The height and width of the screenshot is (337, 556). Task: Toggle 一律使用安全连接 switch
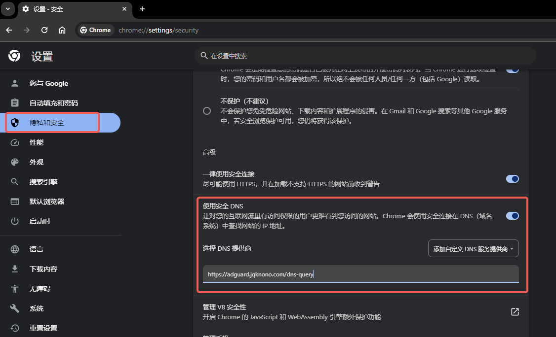(513, 179)
